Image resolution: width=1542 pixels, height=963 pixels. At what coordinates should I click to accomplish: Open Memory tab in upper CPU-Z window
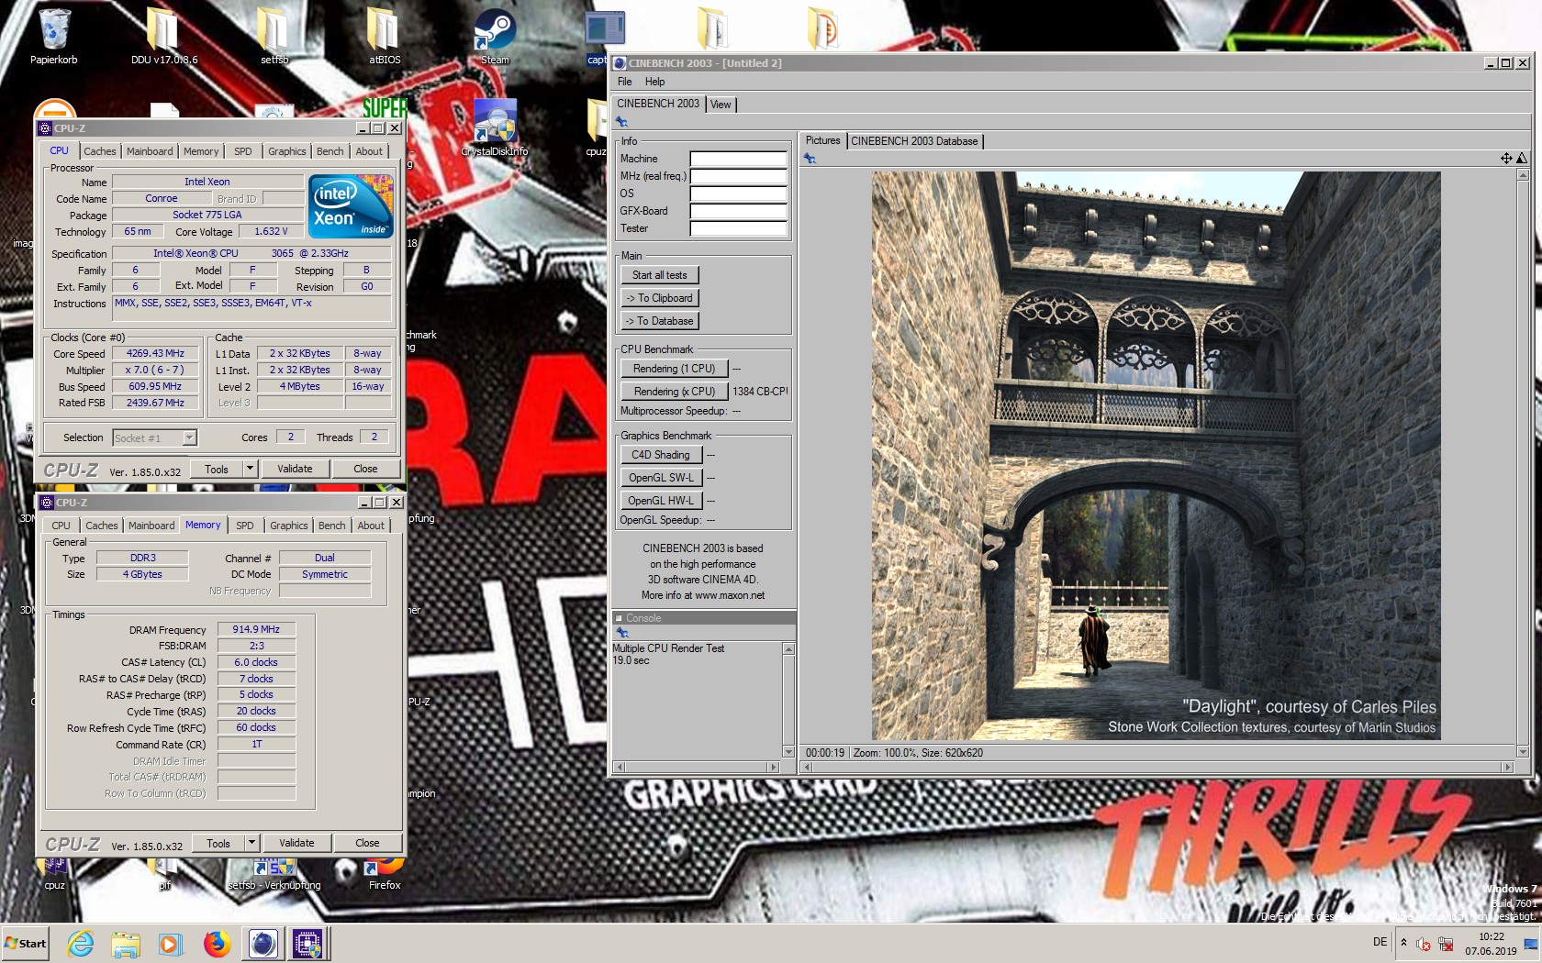[201, 151]
